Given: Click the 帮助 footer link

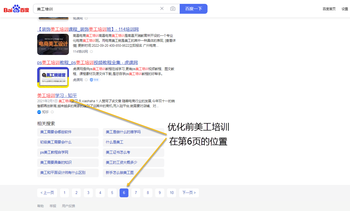Looking at the screenshot, I should coord(40,206).
